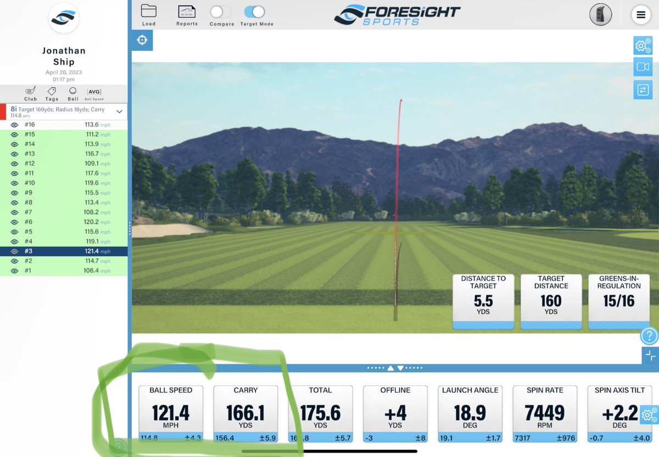Hide shot #16 with its eye toggle
Screen dimensions: 659x457
pyautogui.click(x=13, y=125)
